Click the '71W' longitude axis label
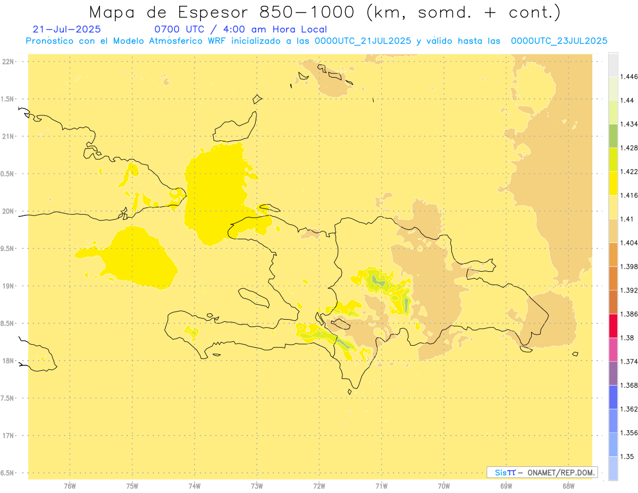638x493 pixels. click(x=381, y=486)
